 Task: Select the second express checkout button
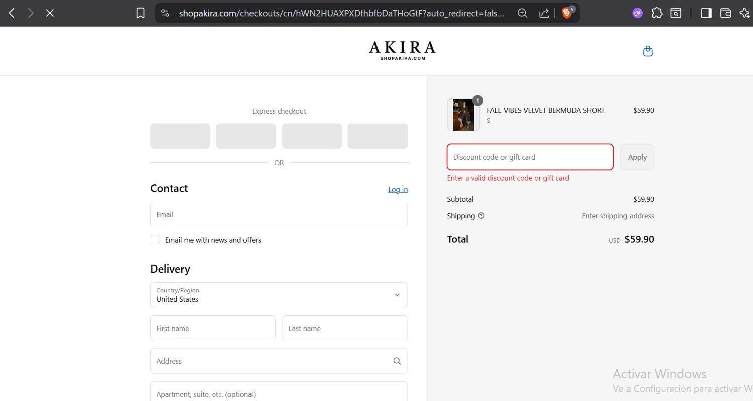246,136
